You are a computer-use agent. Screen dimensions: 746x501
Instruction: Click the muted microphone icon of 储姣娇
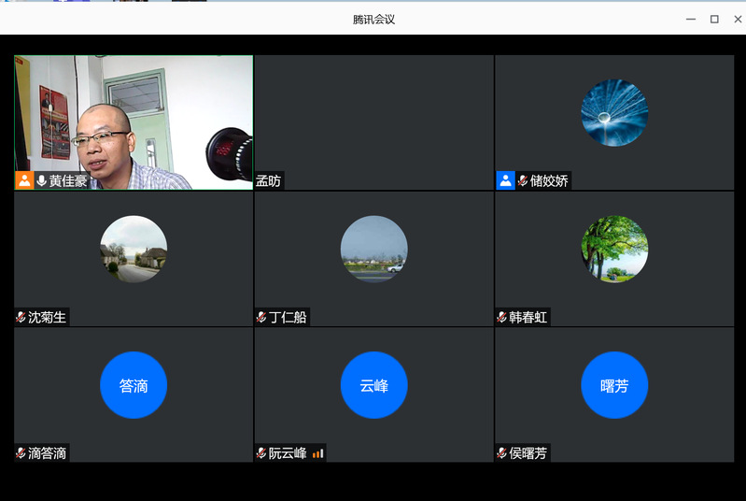click(x=523, y=180)
